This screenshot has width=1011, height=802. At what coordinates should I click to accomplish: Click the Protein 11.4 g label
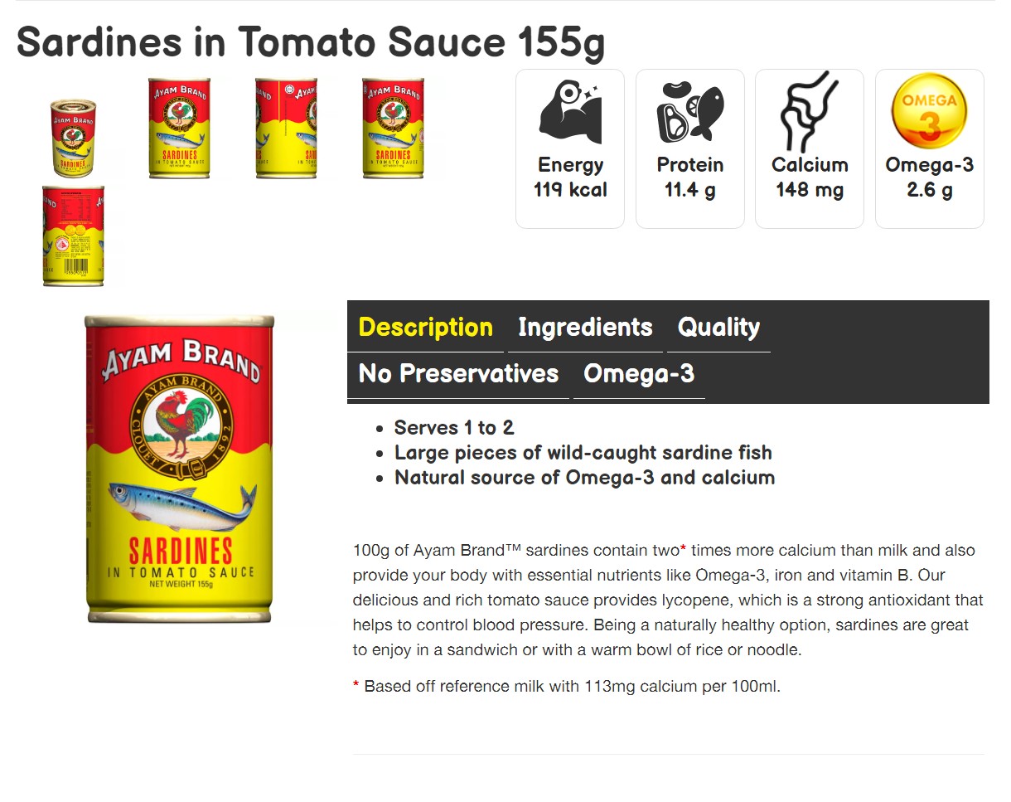point(690,177)
